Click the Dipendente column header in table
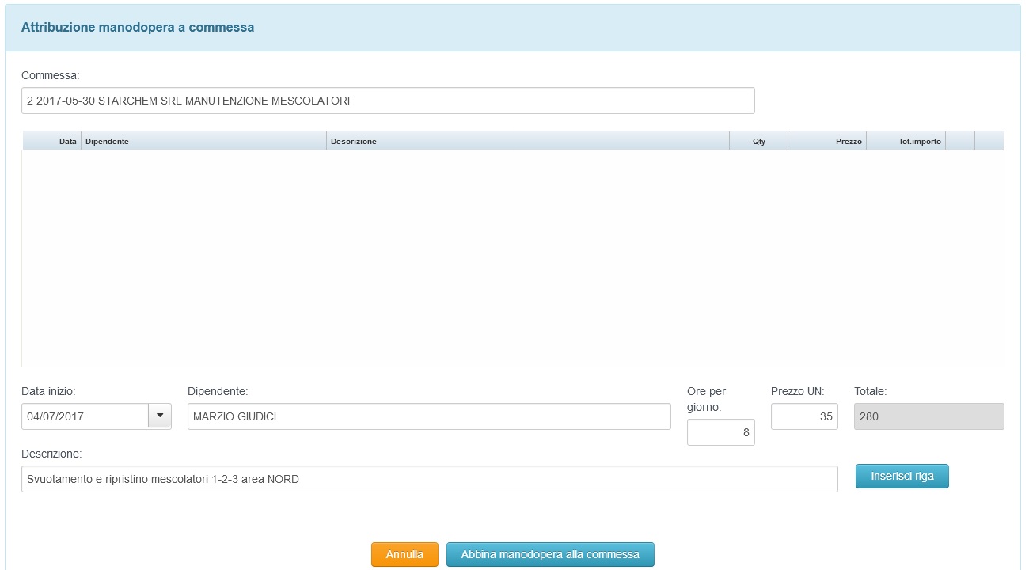 [203, 141]
